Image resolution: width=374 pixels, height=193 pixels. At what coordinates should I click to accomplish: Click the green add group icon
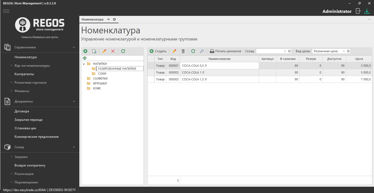click(x=85, y=51)
